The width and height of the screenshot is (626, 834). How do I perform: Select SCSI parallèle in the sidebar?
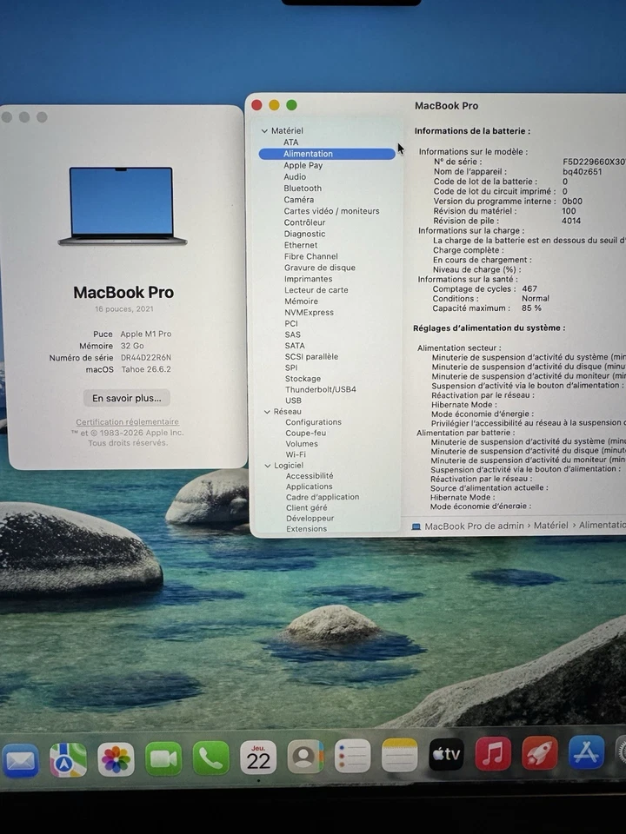pos(311,357)
